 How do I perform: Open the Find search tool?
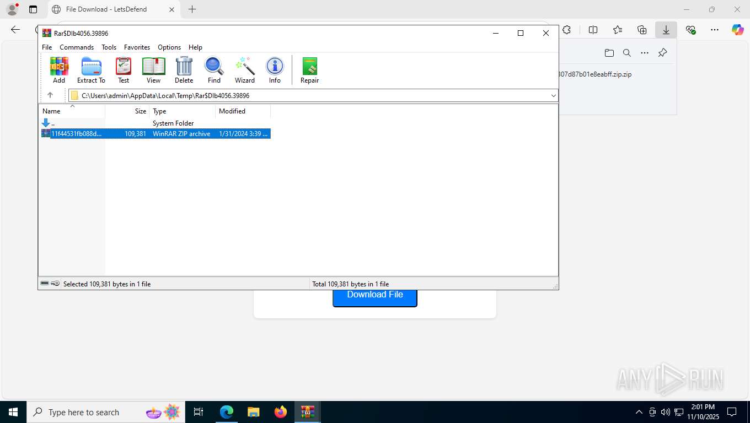click(214, 70)
